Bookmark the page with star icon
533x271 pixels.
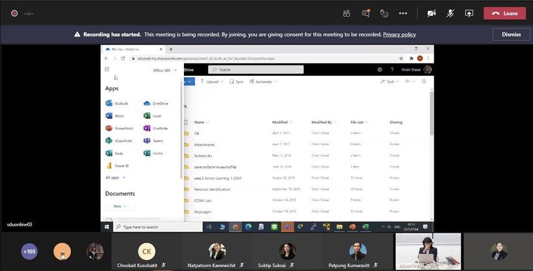click(x=401, y=58)
